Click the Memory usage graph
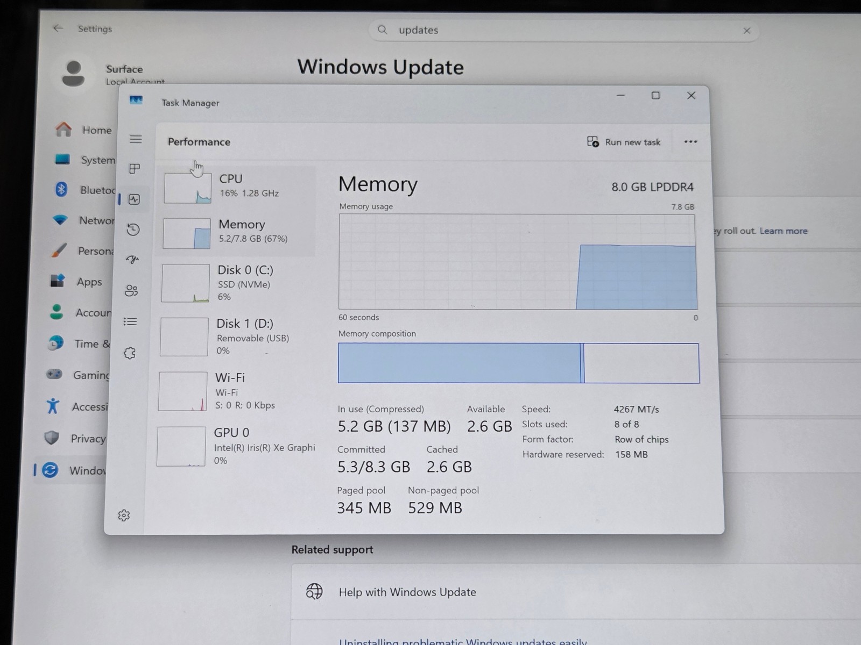Image resolution: width=861 pixels, height=645 pixels. tap(517, 262)
